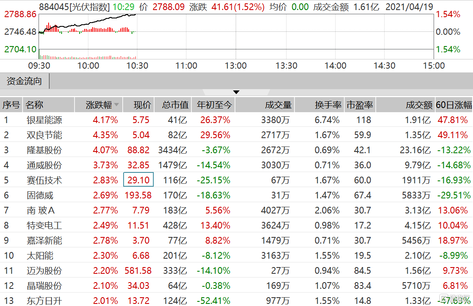Click turnover rate 6.74%

[x=327, y=120]
